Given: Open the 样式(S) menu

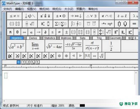Looking at the screenshot, I should [x=57, y=9].
